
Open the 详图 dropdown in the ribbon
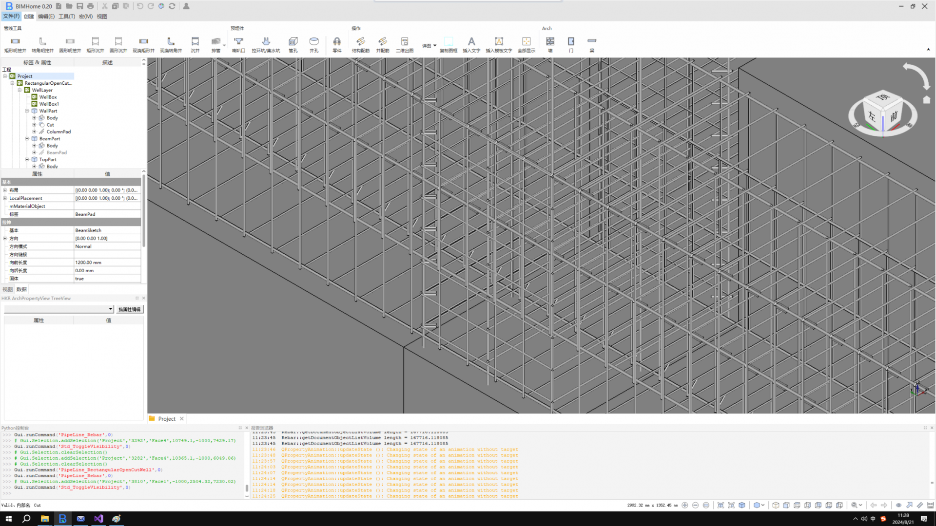pyautogui.click(x=429, y=46)
